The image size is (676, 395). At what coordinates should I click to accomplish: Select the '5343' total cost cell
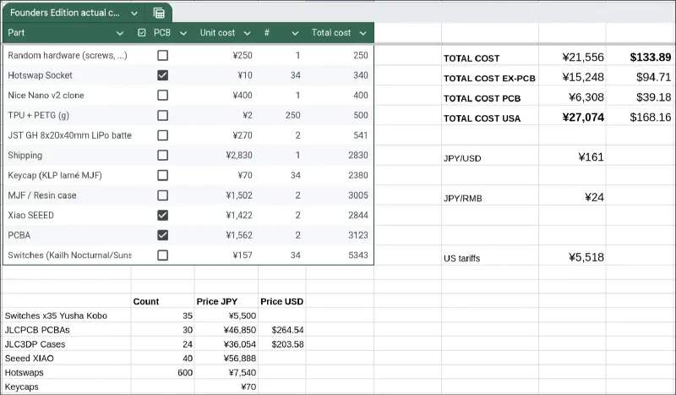(x=357, y=255)
